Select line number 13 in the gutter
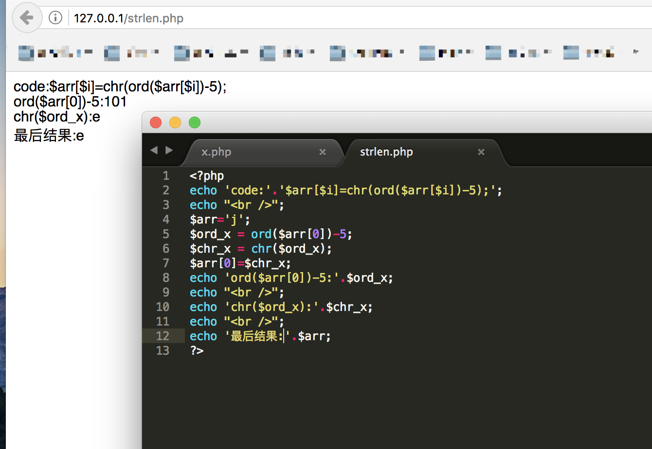 click(x=163, y=351)
